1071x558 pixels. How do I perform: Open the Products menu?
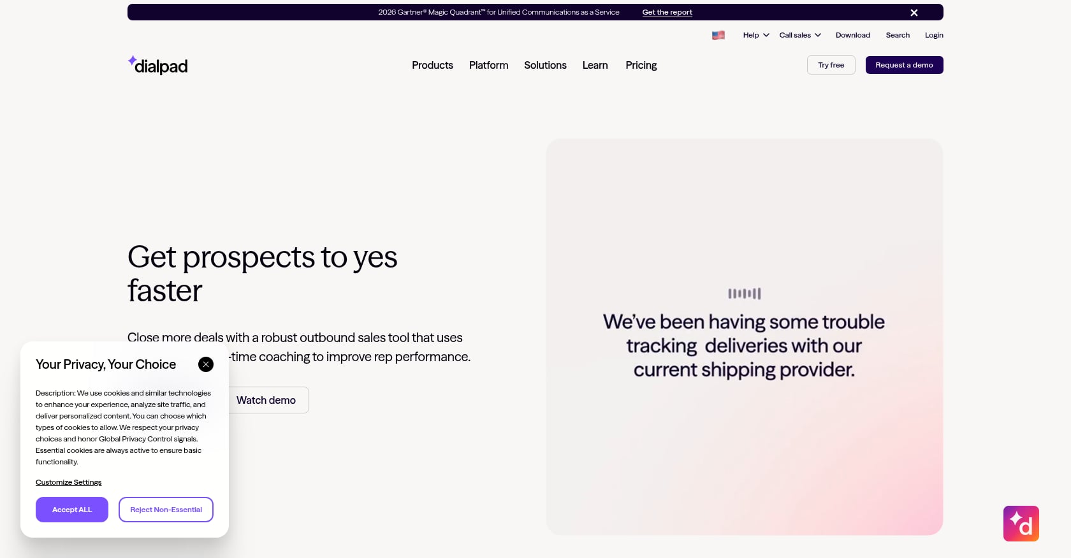click(432, 65)
